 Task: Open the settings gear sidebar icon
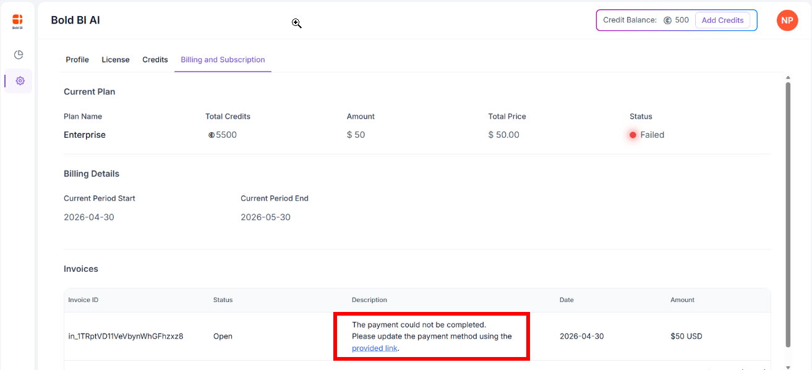pos(20,81)
